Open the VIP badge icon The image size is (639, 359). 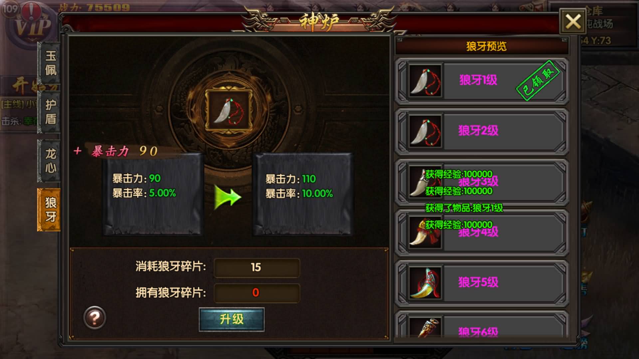32,25
